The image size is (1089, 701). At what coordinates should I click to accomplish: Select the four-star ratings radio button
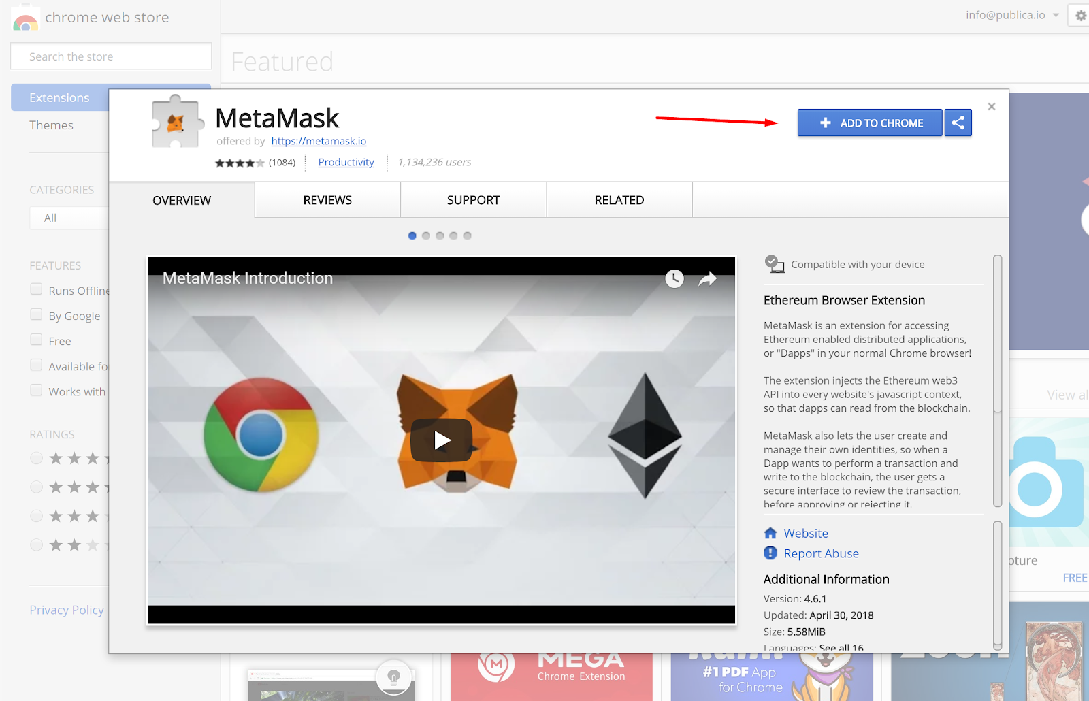(x=37, y=487)
